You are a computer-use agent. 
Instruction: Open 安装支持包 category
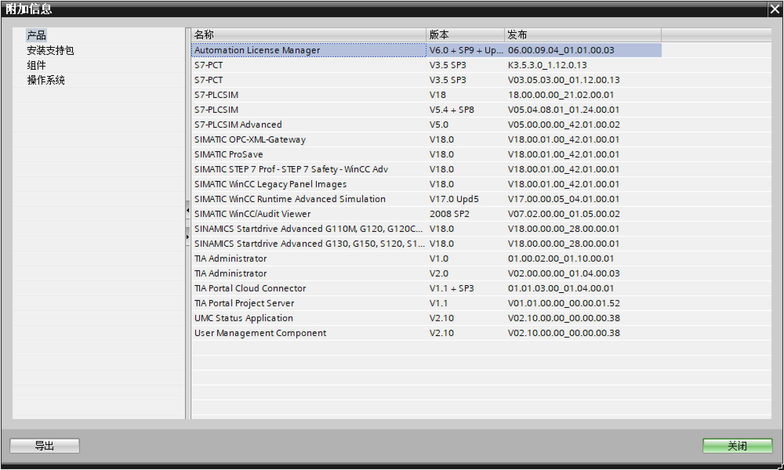coord(50,51)
